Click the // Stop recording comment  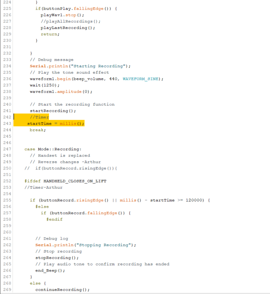coord(58,251)
